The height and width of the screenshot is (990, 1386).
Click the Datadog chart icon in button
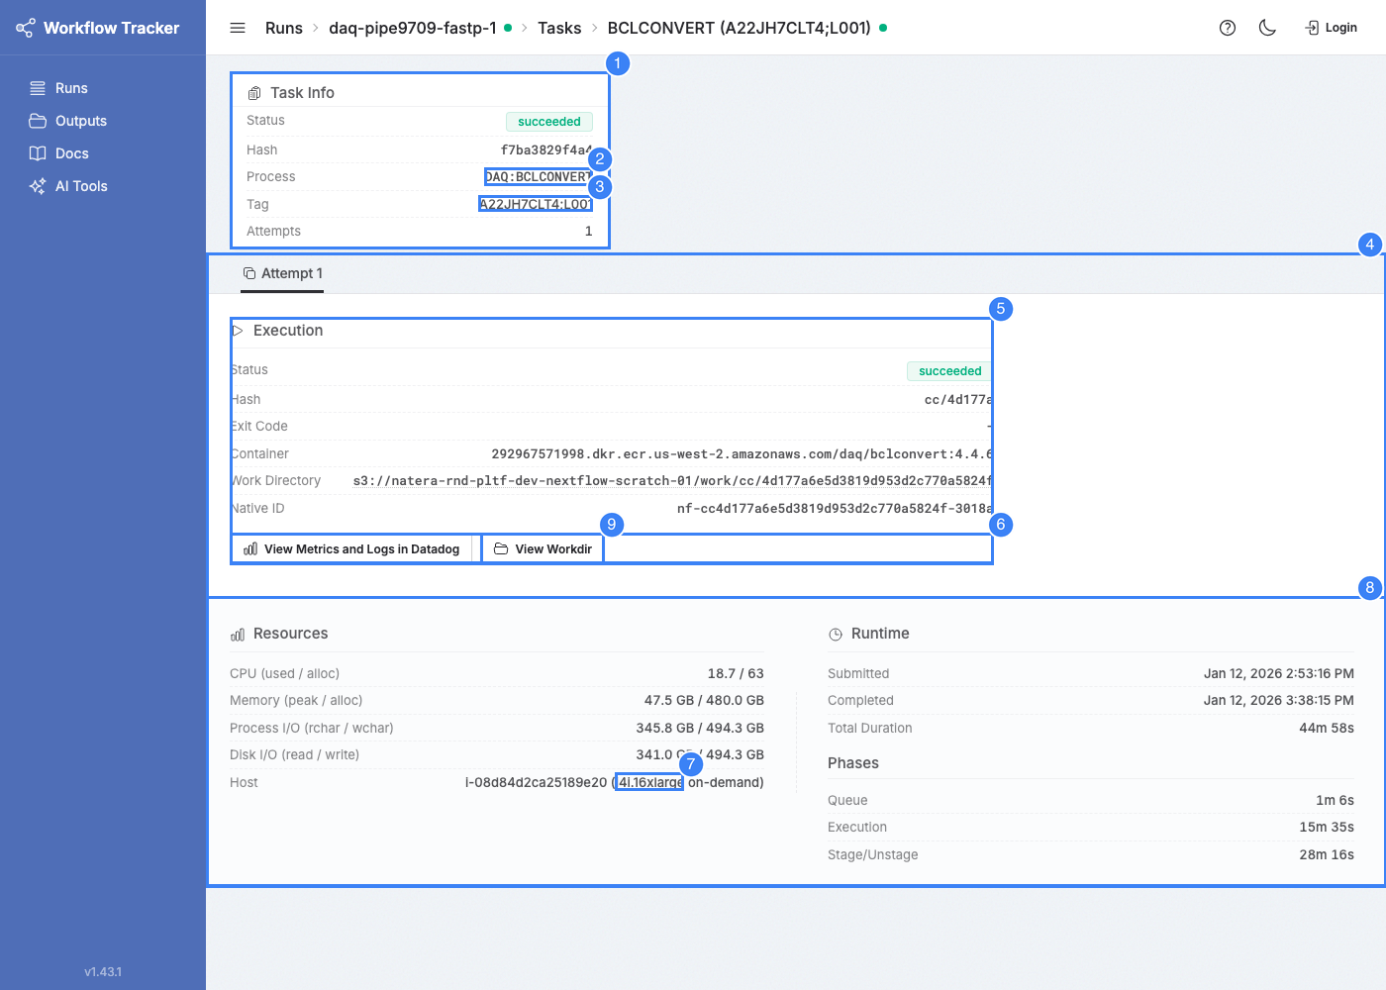coord(250,548)
